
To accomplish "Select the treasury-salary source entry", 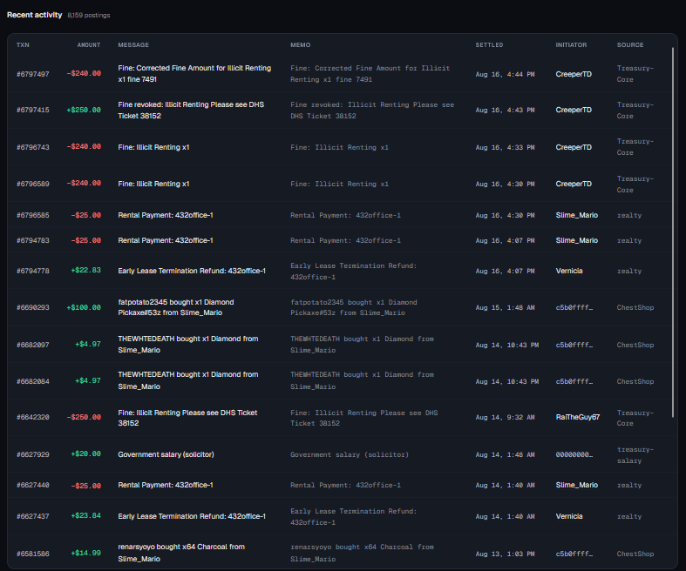I will click(x=635, y=454).
